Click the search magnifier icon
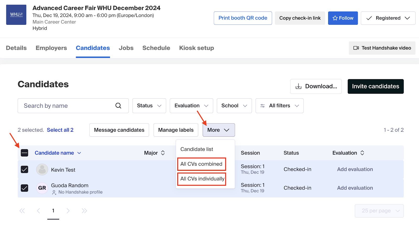This screenshot has height=229, width=419. [x=118, y=106]
